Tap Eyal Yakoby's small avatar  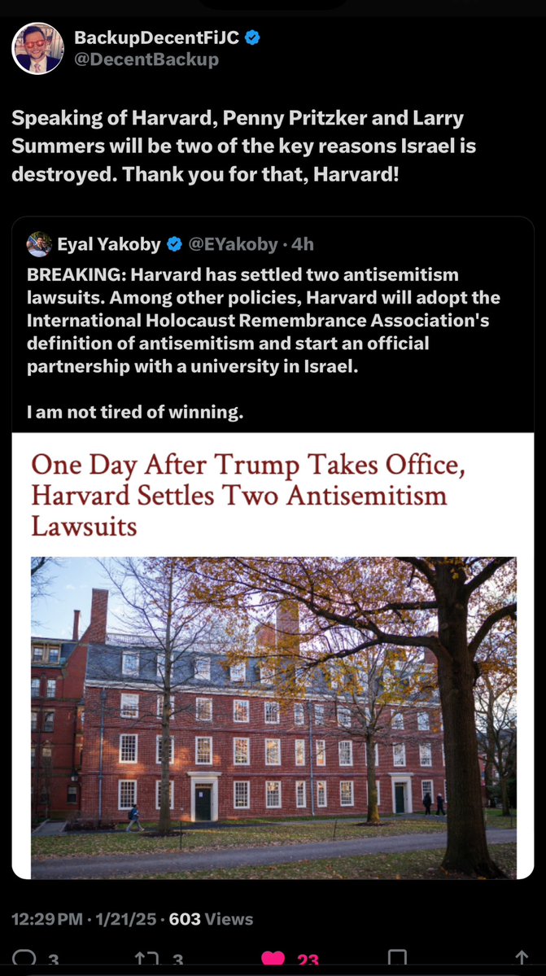39,243
